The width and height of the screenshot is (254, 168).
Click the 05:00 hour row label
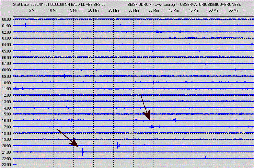(6, 51)
